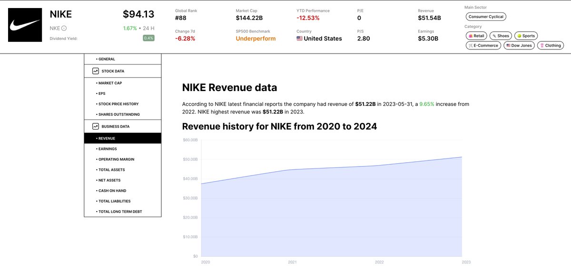
Task: Click the Underperform benchmark label
Action: tap(256, 38)
